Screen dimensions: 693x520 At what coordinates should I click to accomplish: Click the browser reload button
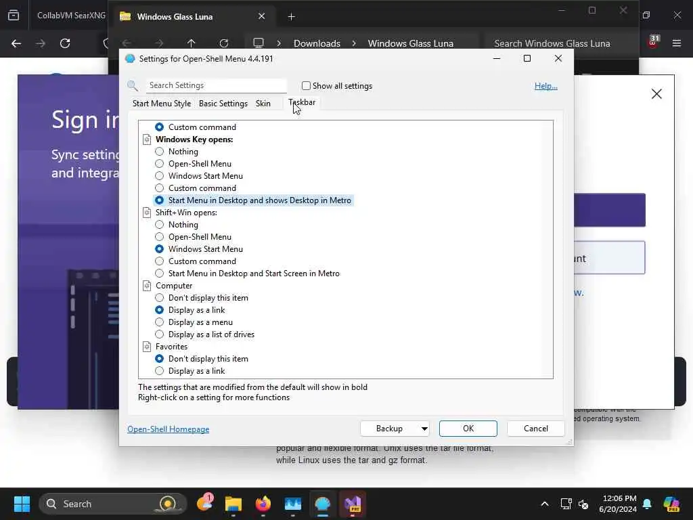coord(65,43)
